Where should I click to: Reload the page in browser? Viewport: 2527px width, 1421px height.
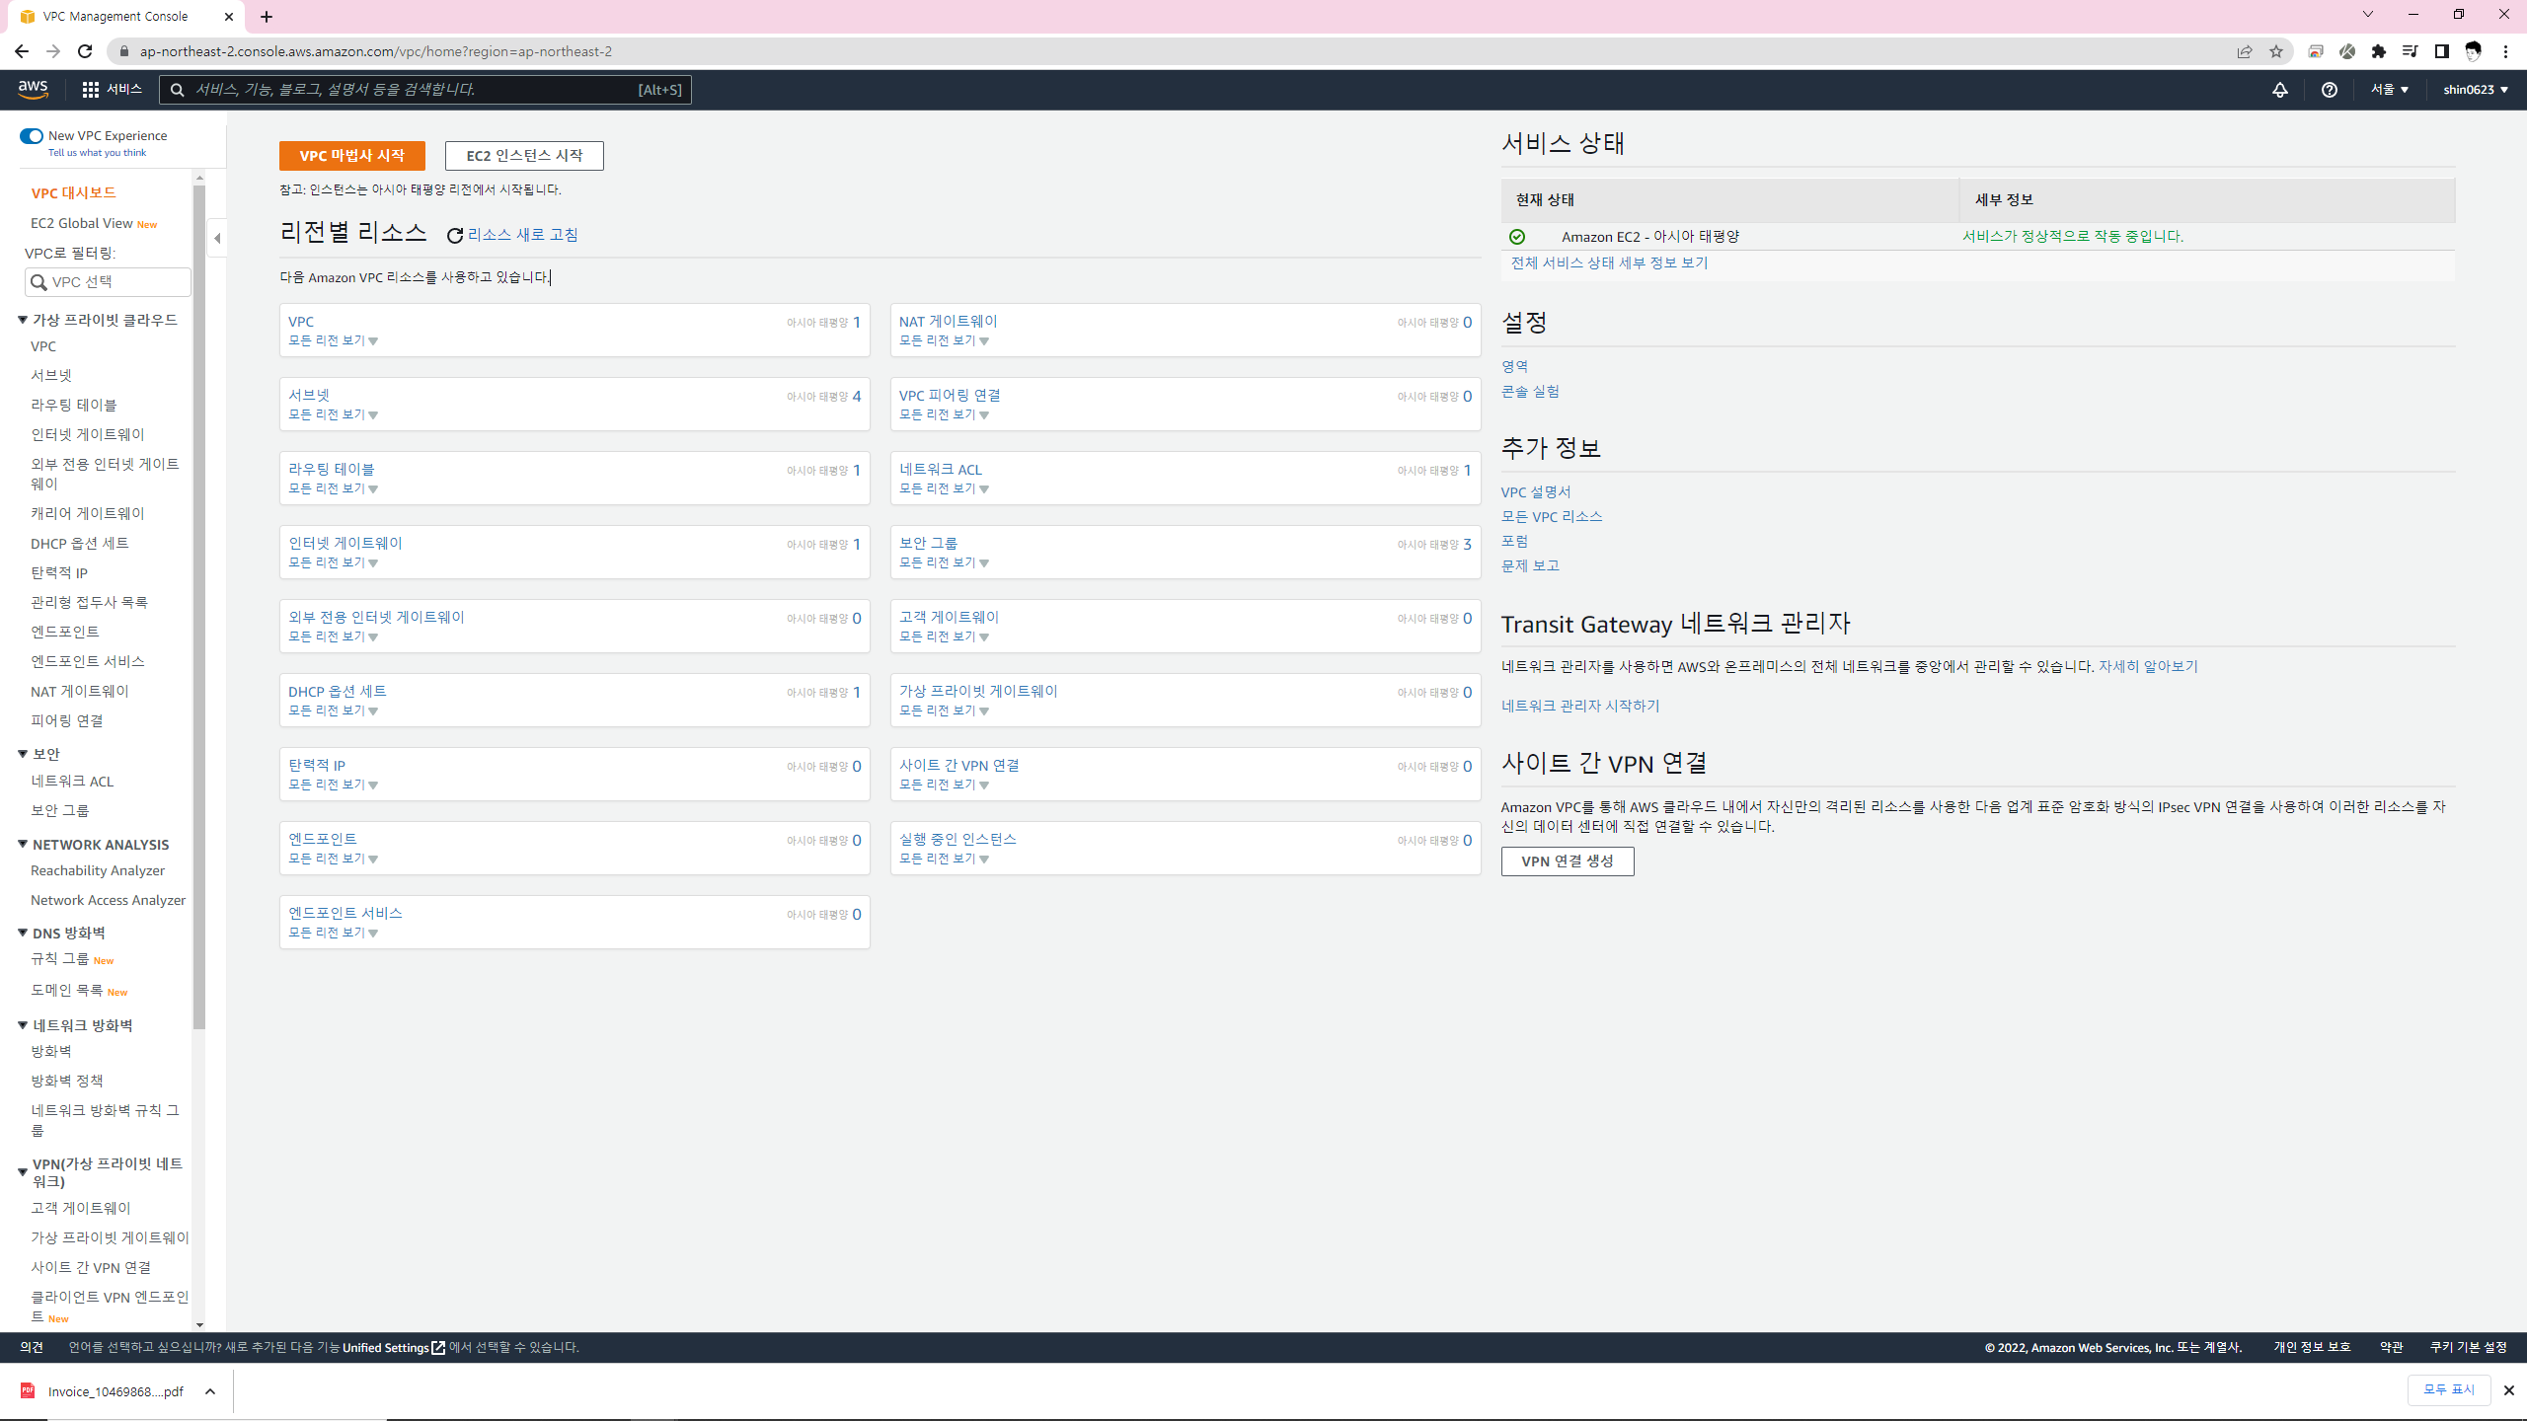(x=85, y=51)
